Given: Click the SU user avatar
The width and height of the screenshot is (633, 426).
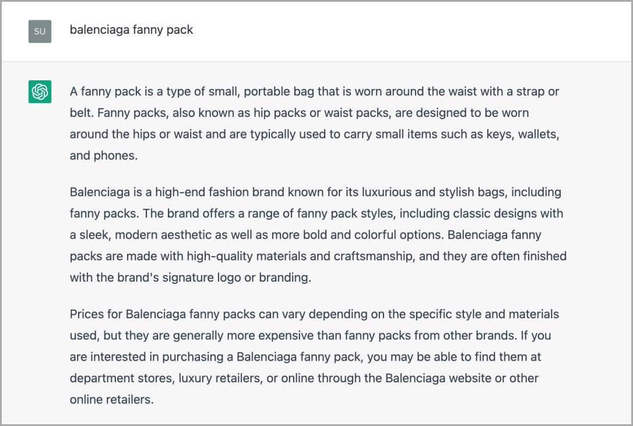Looking at the screenshot, I should (40, 31).
